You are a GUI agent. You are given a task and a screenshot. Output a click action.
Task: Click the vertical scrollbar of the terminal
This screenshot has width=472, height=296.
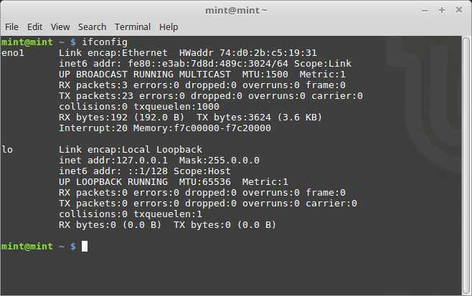tap(466, 165)
